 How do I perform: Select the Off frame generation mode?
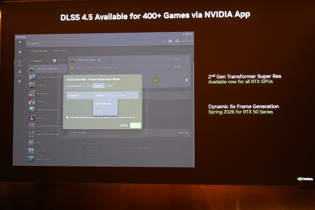click(x=89, y=86)
